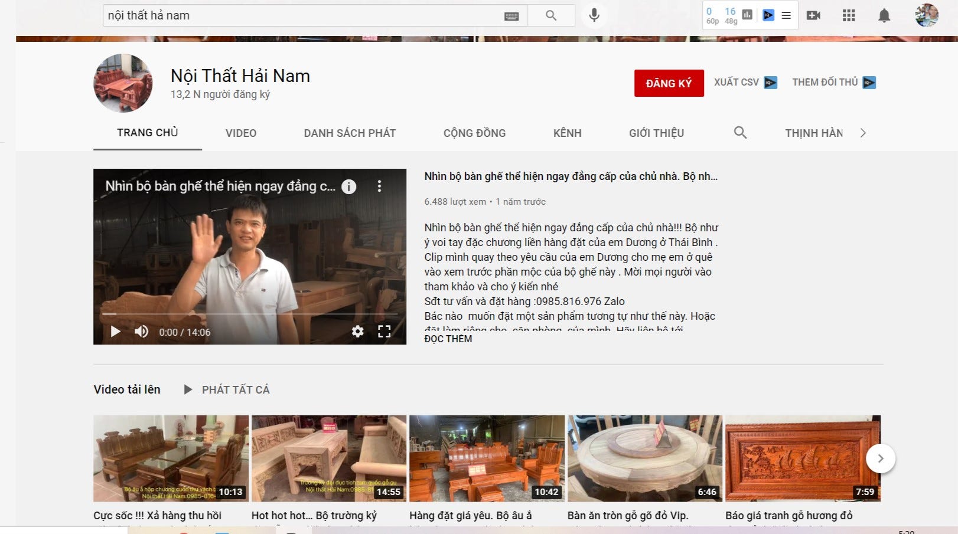Search within the channel using tab magnifier
Viewport: 958px width, 534px height.
click(x=740, y=133)
